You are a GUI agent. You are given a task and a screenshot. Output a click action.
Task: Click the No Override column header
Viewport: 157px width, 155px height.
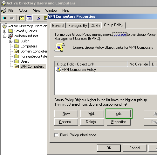pos(139,64)
